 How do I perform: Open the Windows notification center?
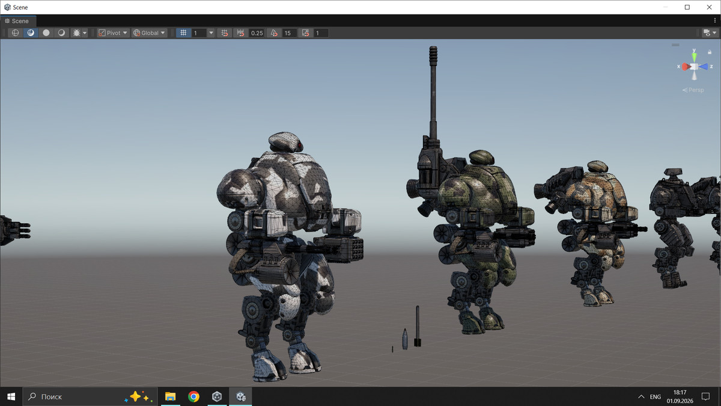pyautogui.click(x=705, y=396)
